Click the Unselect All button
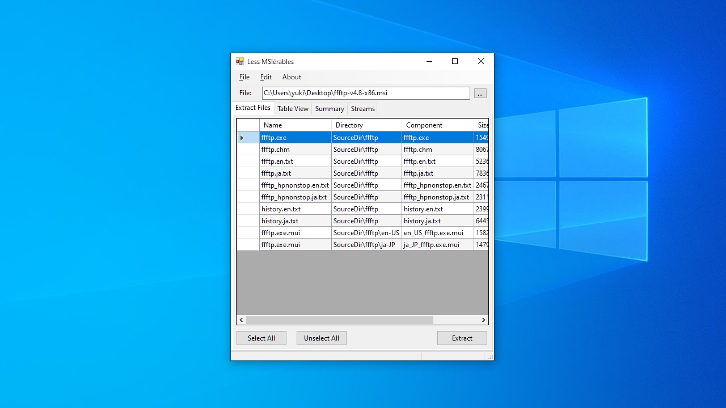This screenshot has width=726, height=408. [322, 338]
